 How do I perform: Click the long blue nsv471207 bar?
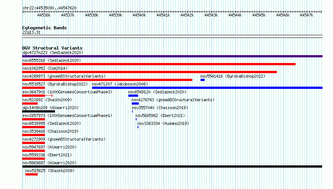tap(207, 88)
